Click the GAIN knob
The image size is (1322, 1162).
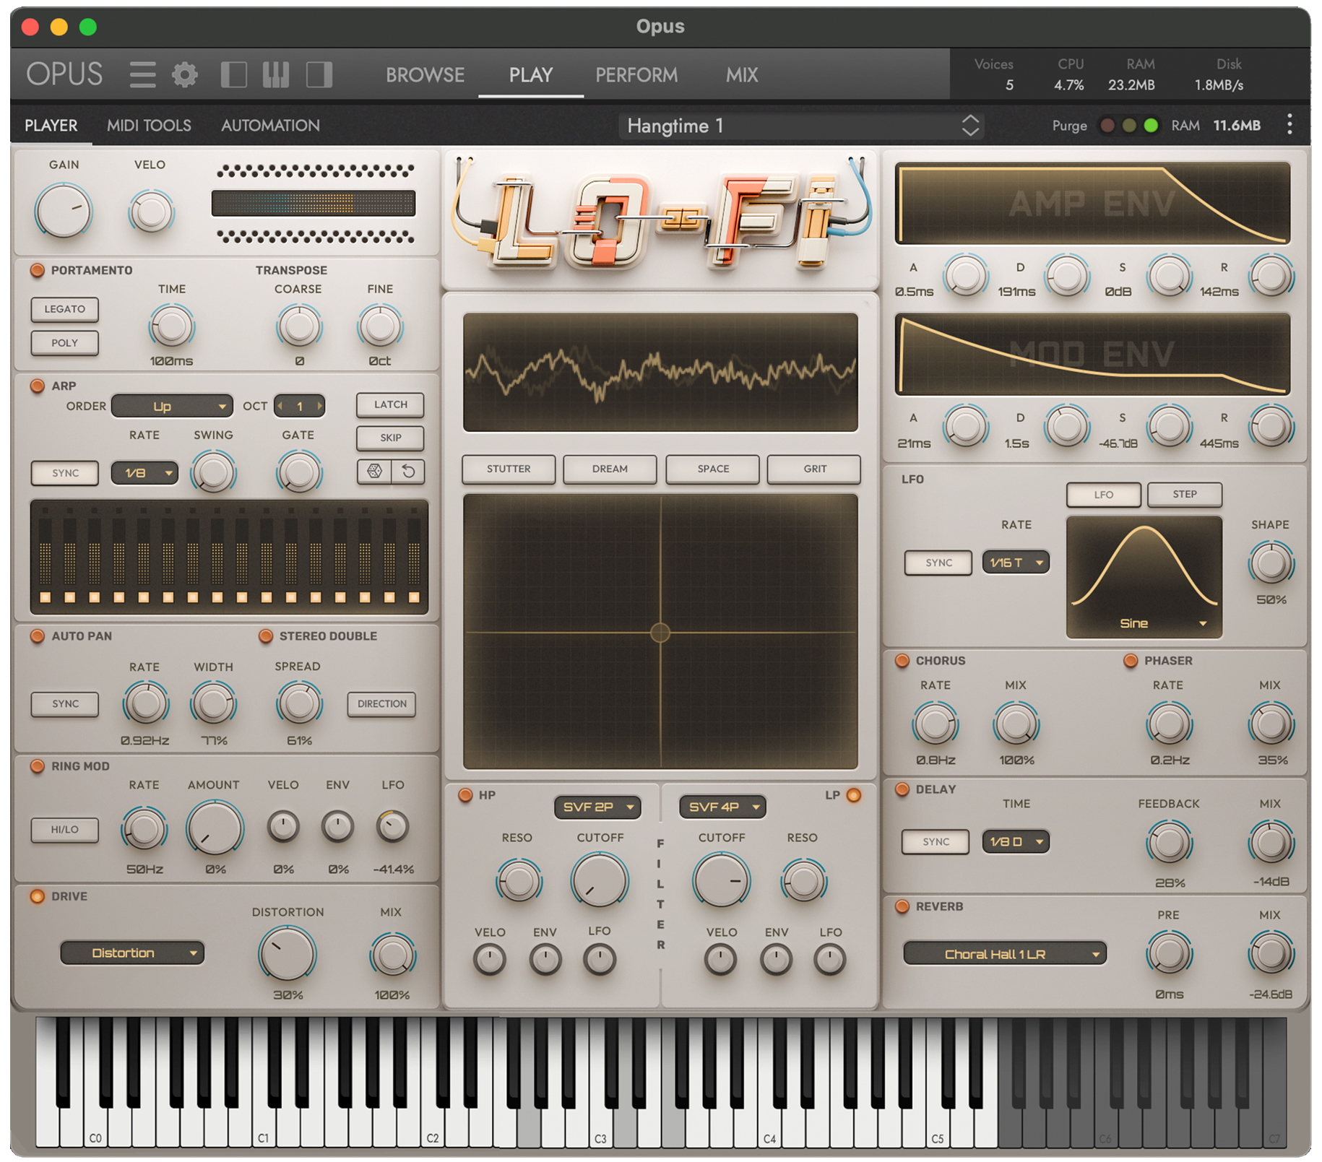(64, 211)
